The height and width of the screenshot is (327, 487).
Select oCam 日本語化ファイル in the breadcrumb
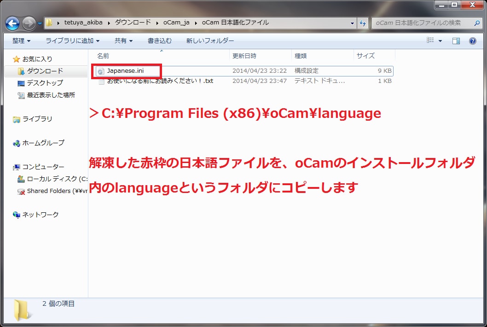tap(235, 23)
